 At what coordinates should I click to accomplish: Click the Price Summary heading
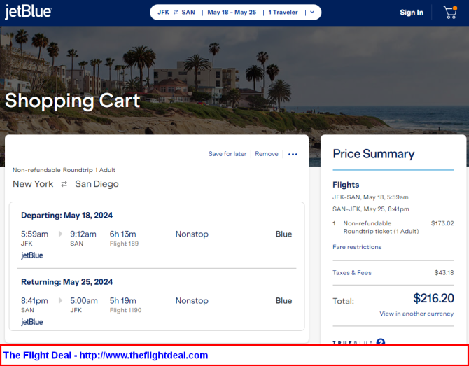(374, 154)
